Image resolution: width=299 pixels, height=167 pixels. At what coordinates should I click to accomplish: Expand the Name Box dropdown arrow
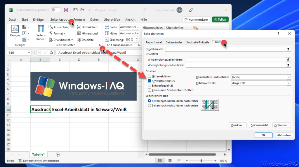coord(29,52)
